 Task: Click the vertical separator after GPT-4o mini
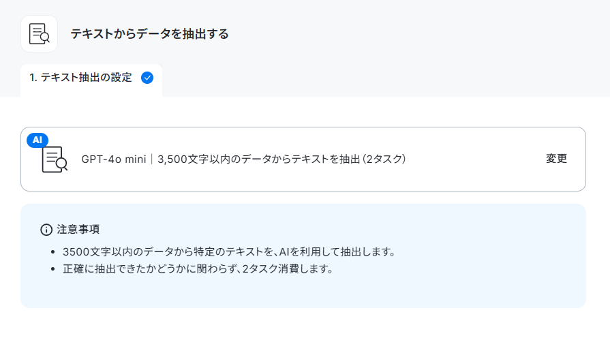tap(152, 159)
